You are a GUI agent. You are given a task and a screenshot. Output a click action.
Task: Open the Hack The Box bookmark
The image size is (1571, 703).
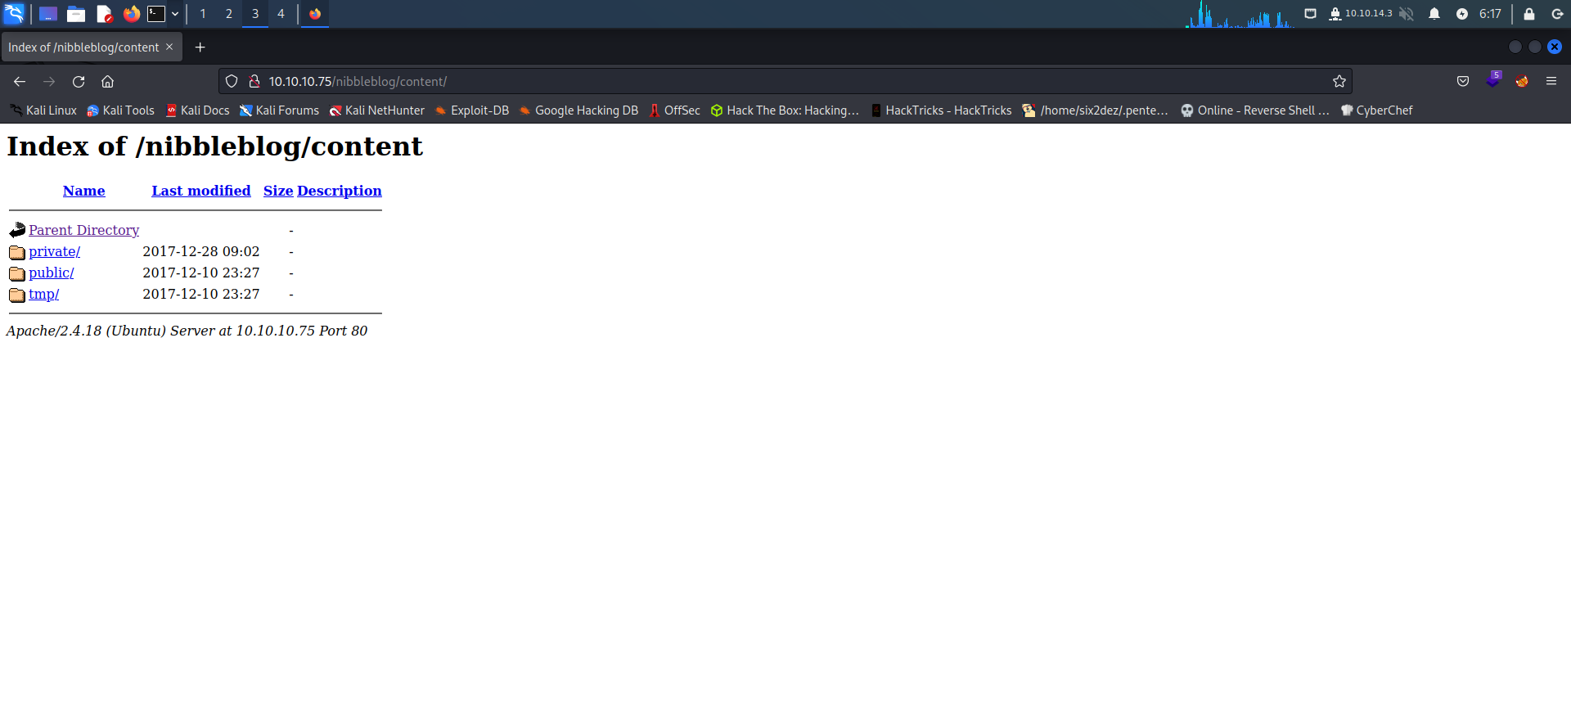coord(785,110)
